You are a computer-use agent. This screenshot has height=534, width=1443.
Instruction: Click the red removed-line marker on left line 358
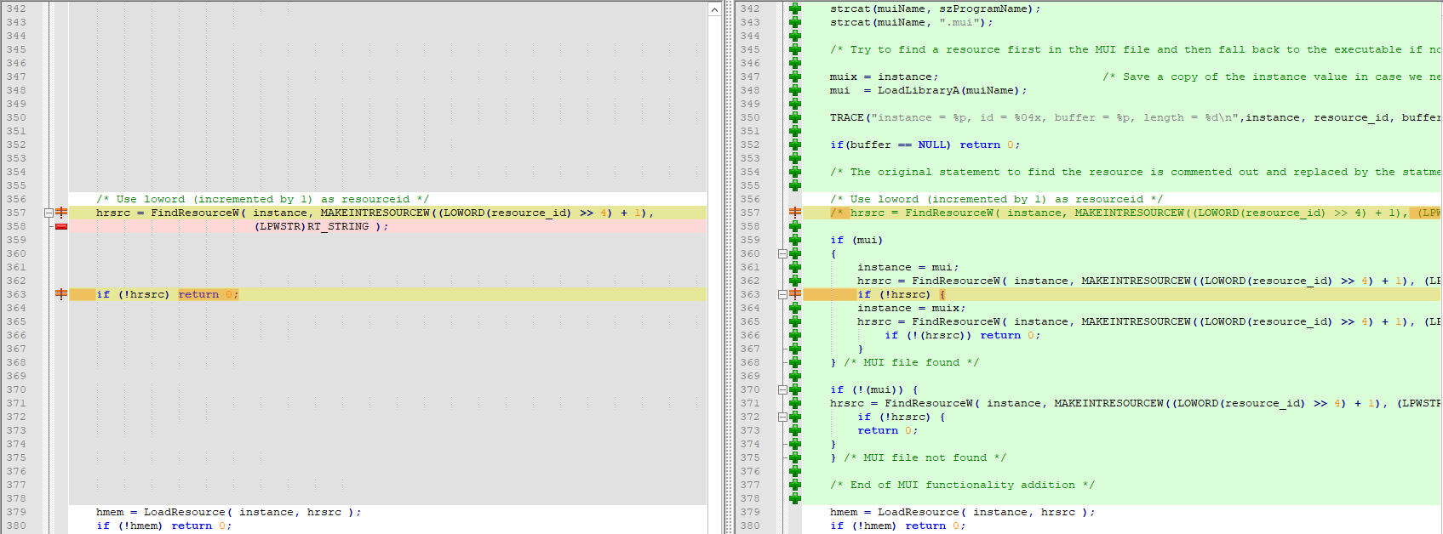coord(61,226)
